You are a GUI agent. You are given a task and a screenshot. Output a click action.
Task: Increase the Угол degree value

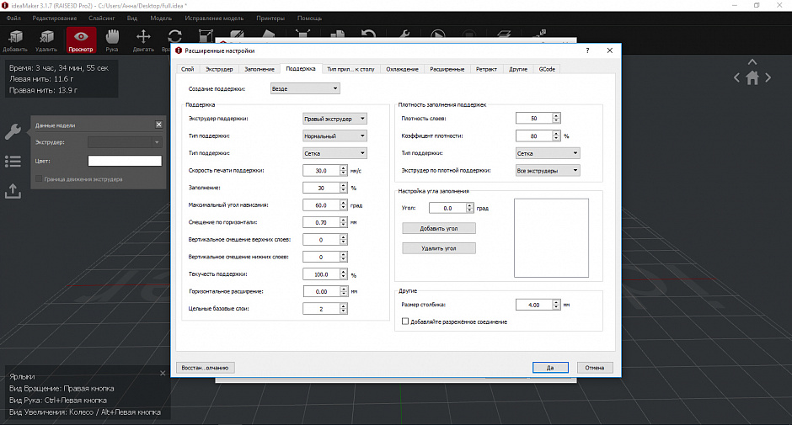[470, 205]
